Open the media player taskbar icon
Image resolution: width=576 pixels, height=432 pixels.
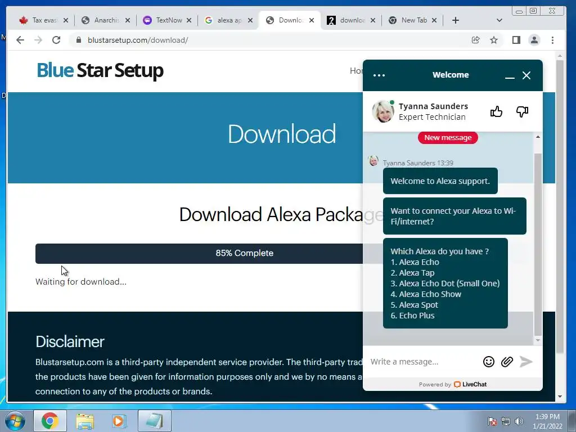119,421
